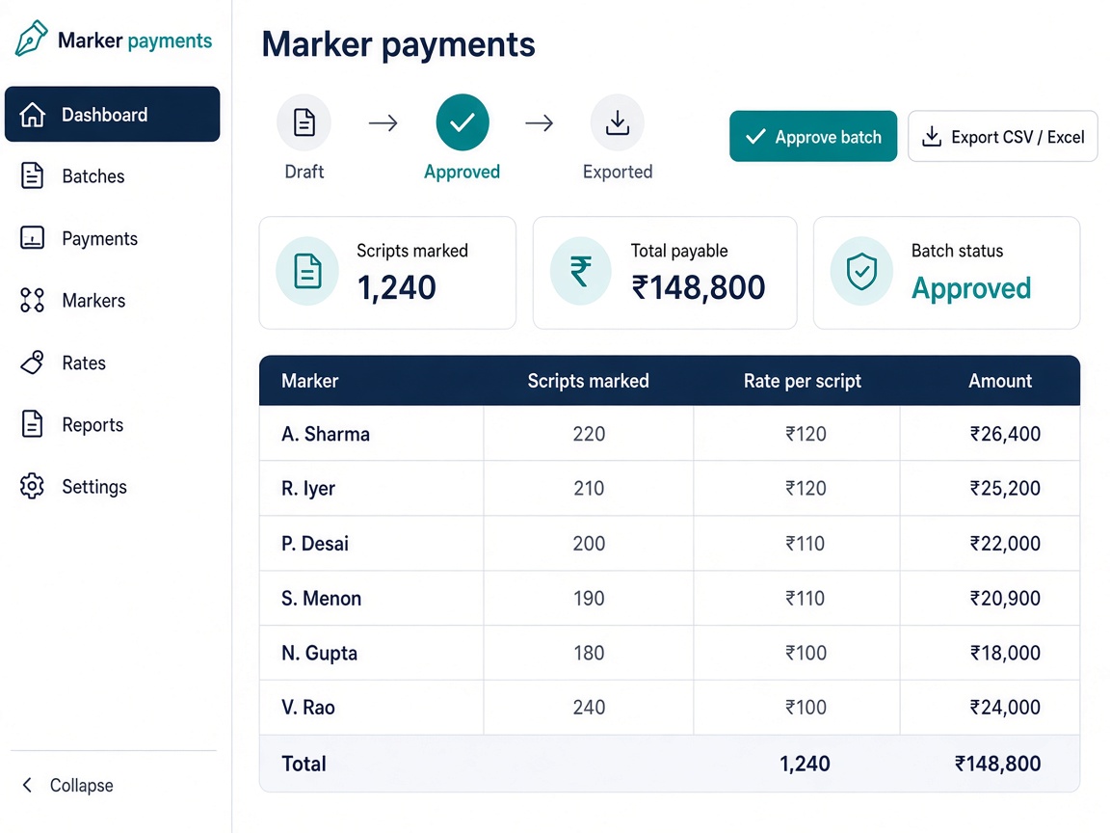
Task: Click the 190 scripts cell
Action: click(x=589, y=599)
